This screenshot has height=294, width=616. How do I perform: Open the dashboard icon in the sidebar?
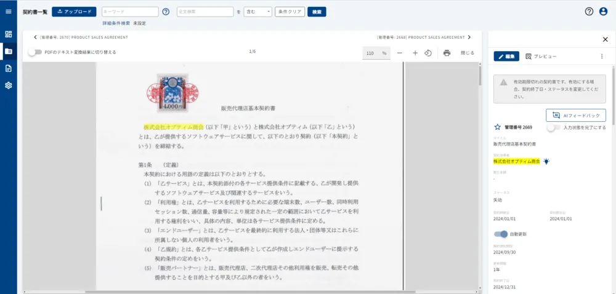coord(8,34)
